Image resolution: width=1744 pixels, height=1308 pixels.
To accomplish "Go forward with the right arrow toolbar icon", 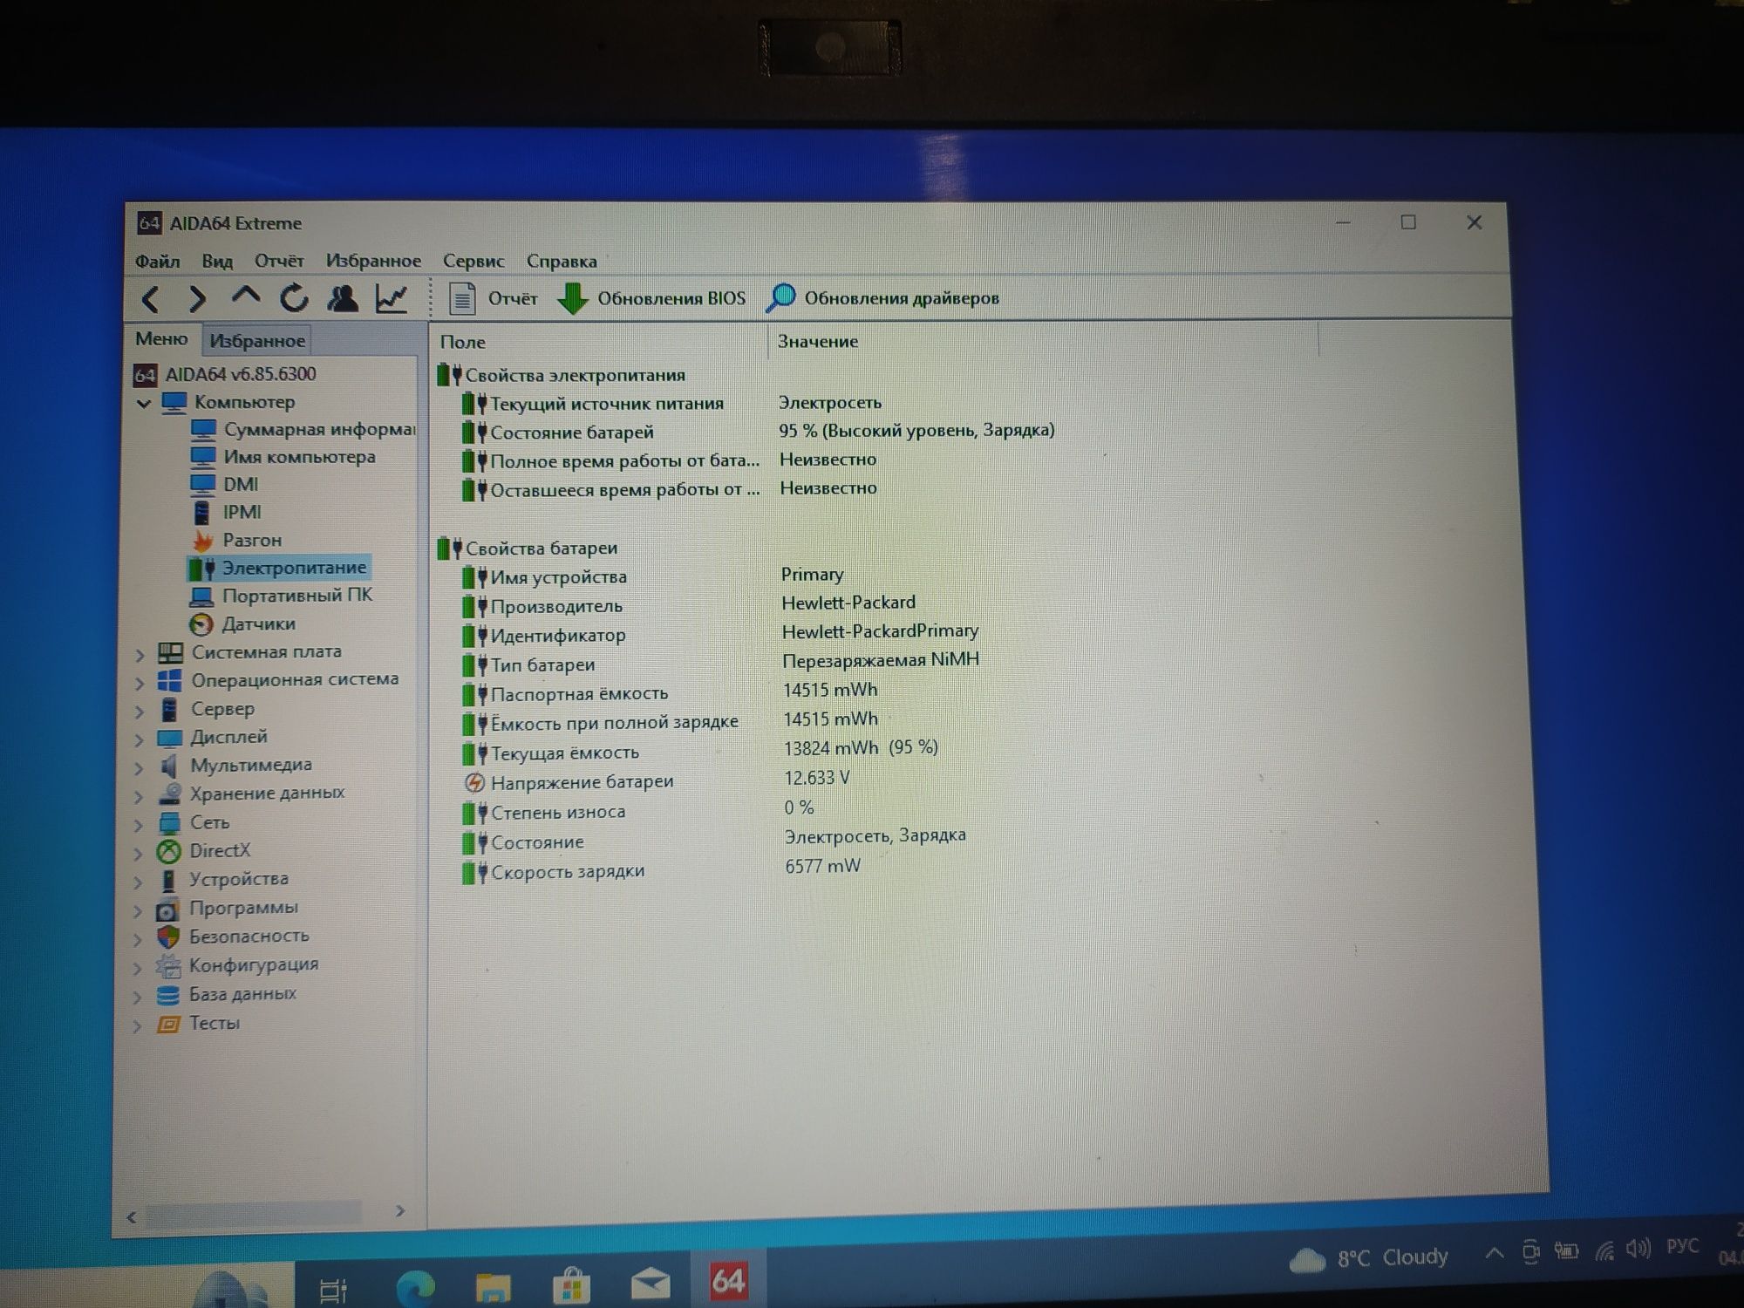I will 197,299.
